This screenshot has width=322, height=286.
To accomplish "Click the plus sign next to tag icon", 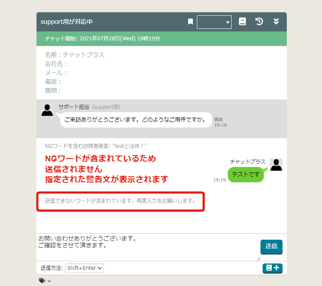I will pos(49,281).
